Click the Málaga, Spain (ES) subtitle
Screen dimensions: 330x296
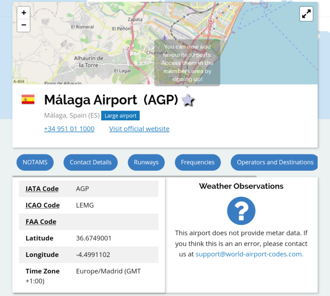coord(72,115)
